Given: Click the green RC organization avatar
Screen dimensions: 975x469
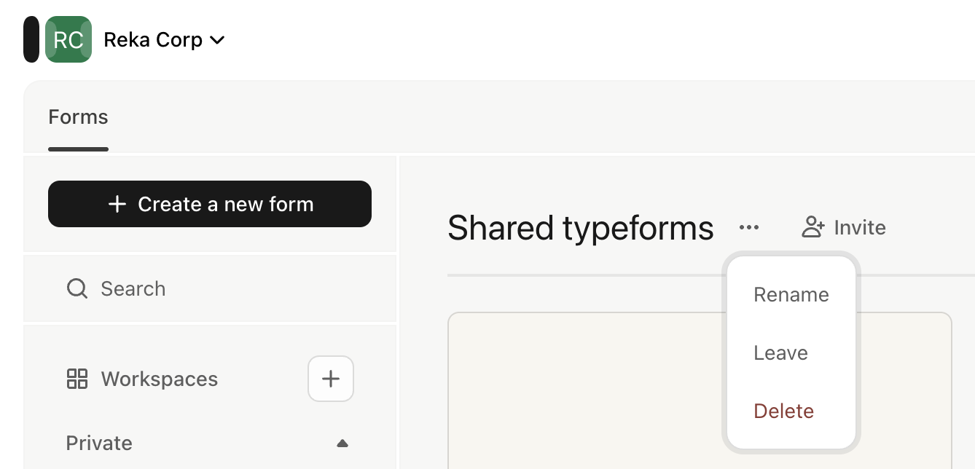Looking at the screenshot, I should tap(68, 39).
